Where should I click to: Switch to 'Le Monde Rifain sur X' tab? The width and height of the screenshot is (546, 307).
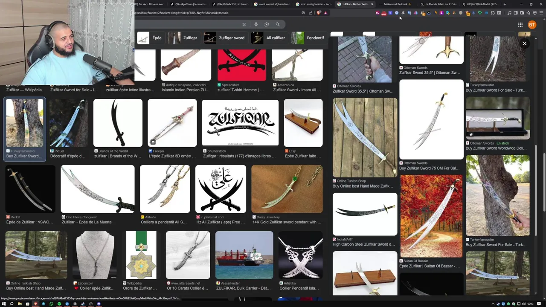click(x=438, y=4)
